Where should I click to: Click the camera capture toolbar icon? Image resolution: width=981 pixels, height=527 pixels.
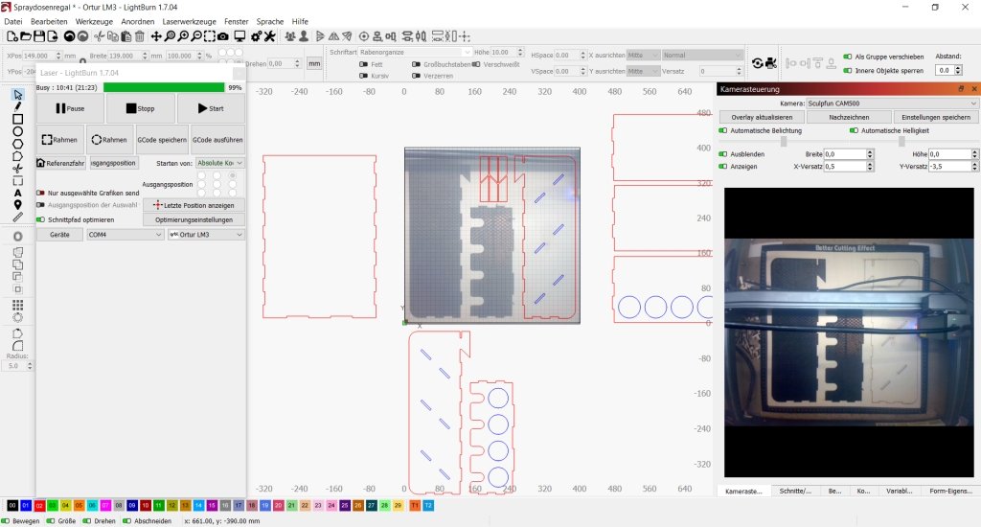pyautogui.click(x=223, y=36)
